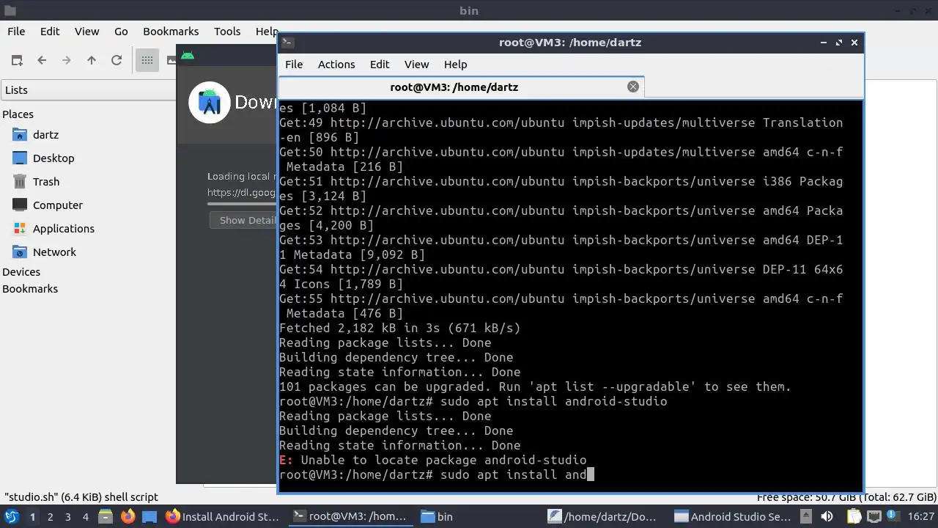Launch Firefox from the quick launch
The width and height of the screenshot is (938, 528).
[x=128, y=516]
